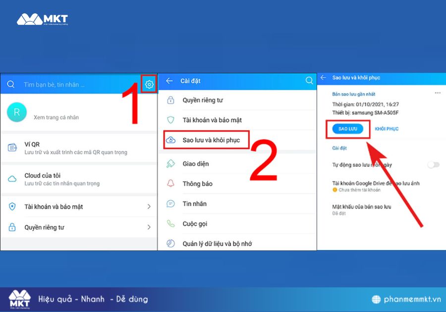446x312 pixels.
Task: Open the three-dot menu for latest backup
Action: [x=438, y=93]
